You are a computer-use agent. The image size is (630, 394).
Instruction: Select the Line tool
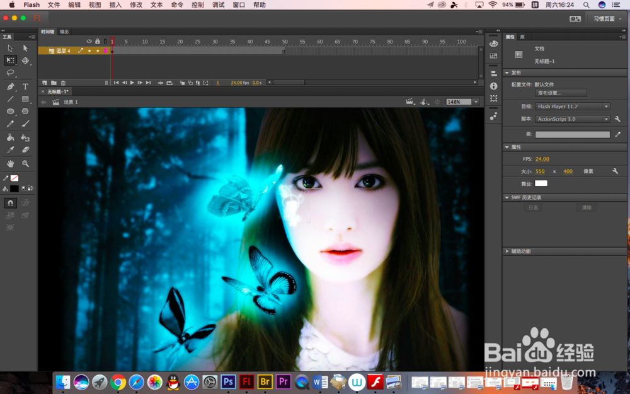coord(11,99)
